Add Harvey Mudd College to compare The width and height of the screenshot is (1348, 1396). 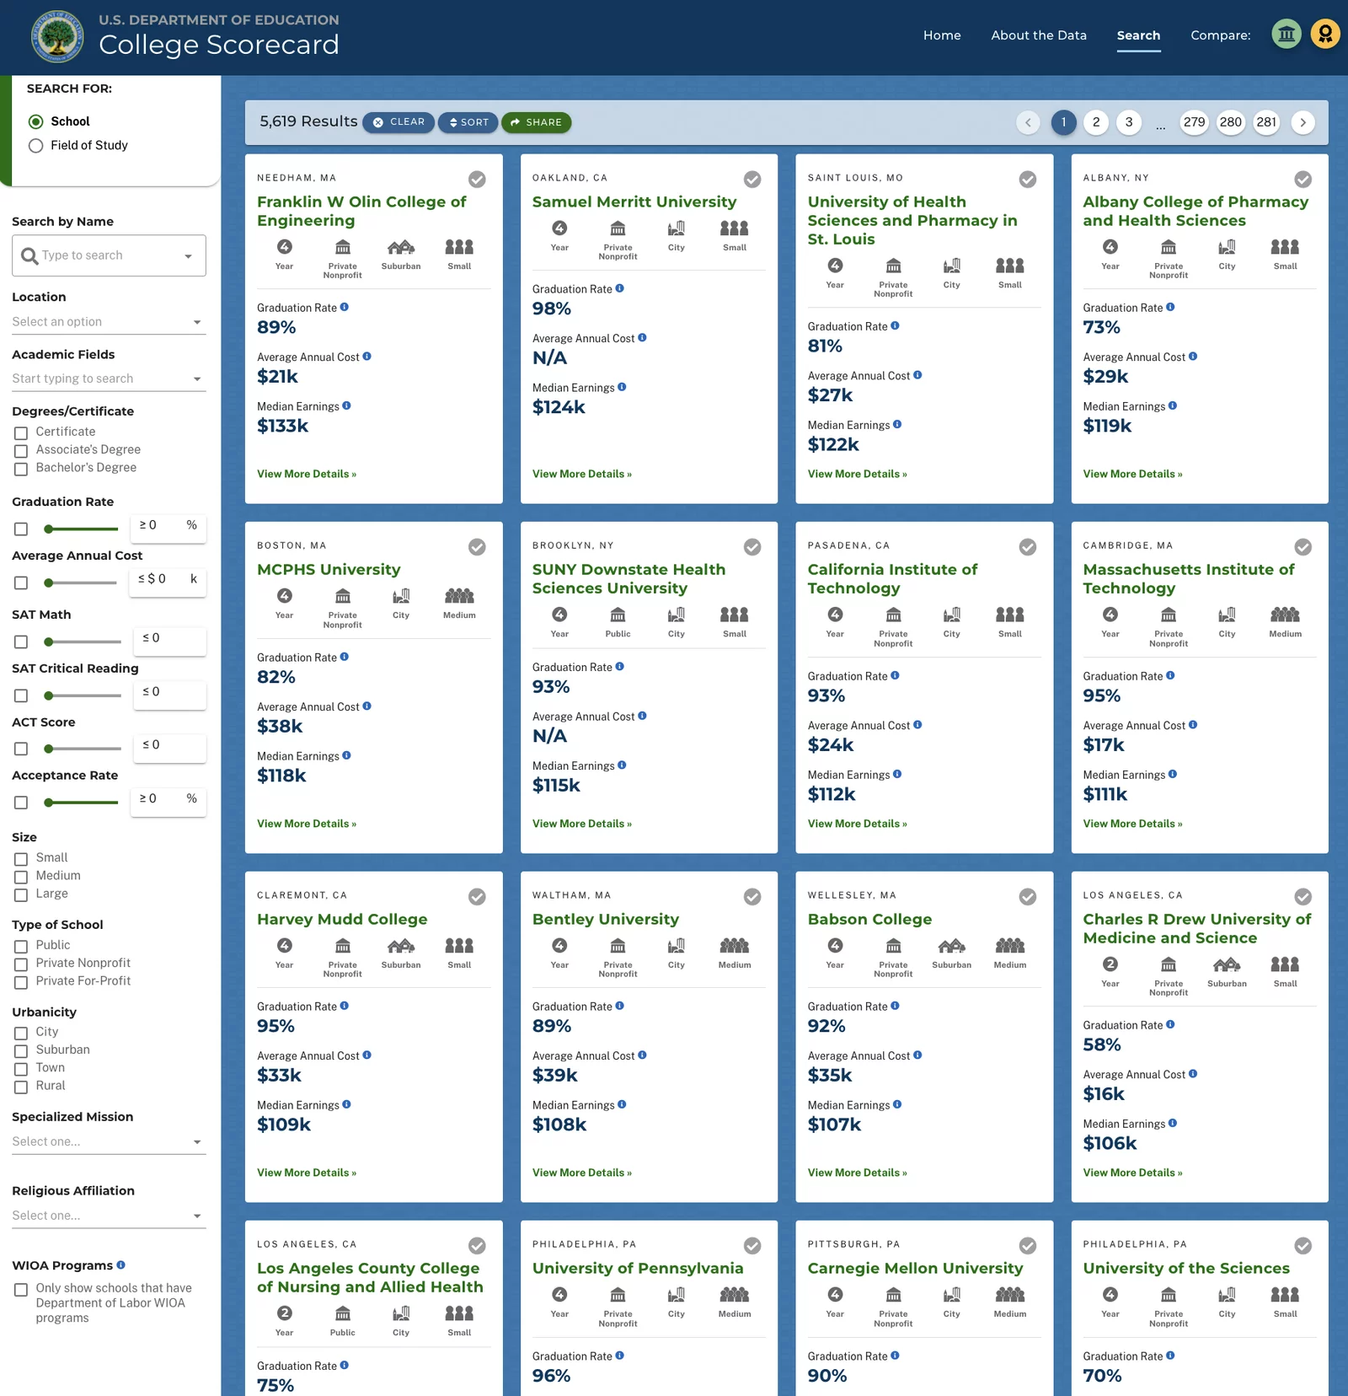tap(477, 897)
